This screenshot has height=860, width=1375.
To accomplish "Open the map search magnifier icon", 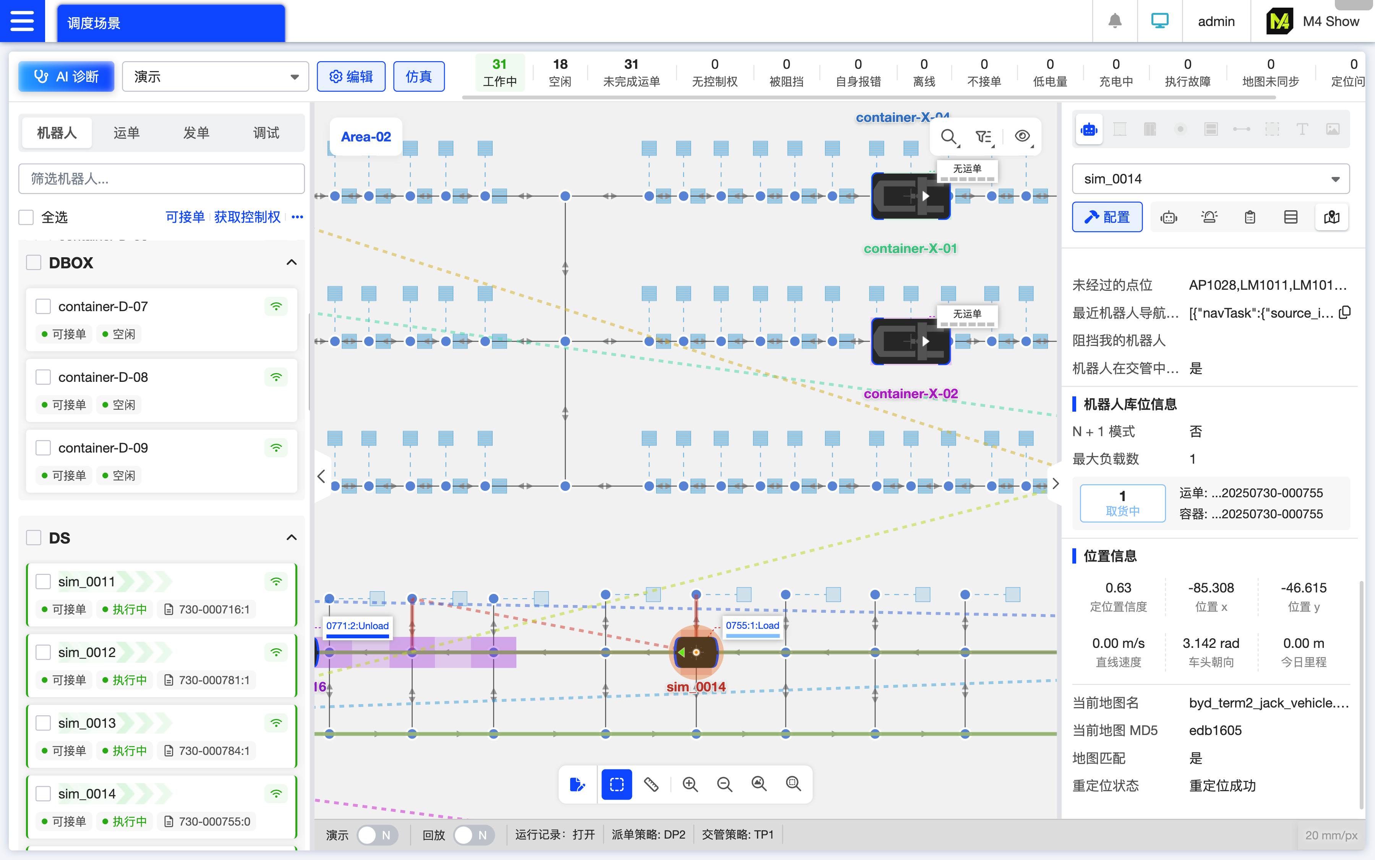I will pyautogui.click(x=949, y=136).
